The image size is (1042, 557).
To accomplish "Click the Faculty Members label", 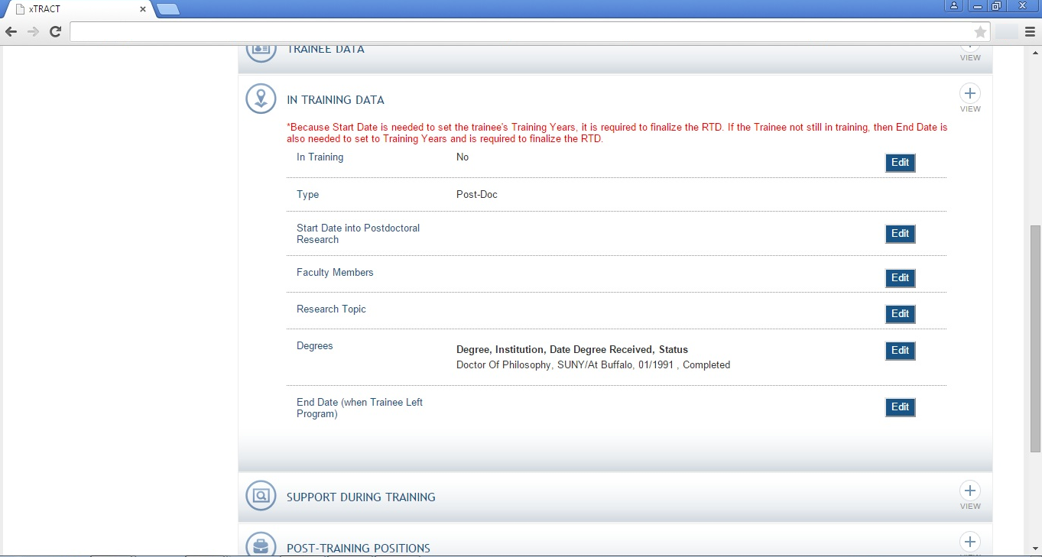I will [x=335, y=273].
